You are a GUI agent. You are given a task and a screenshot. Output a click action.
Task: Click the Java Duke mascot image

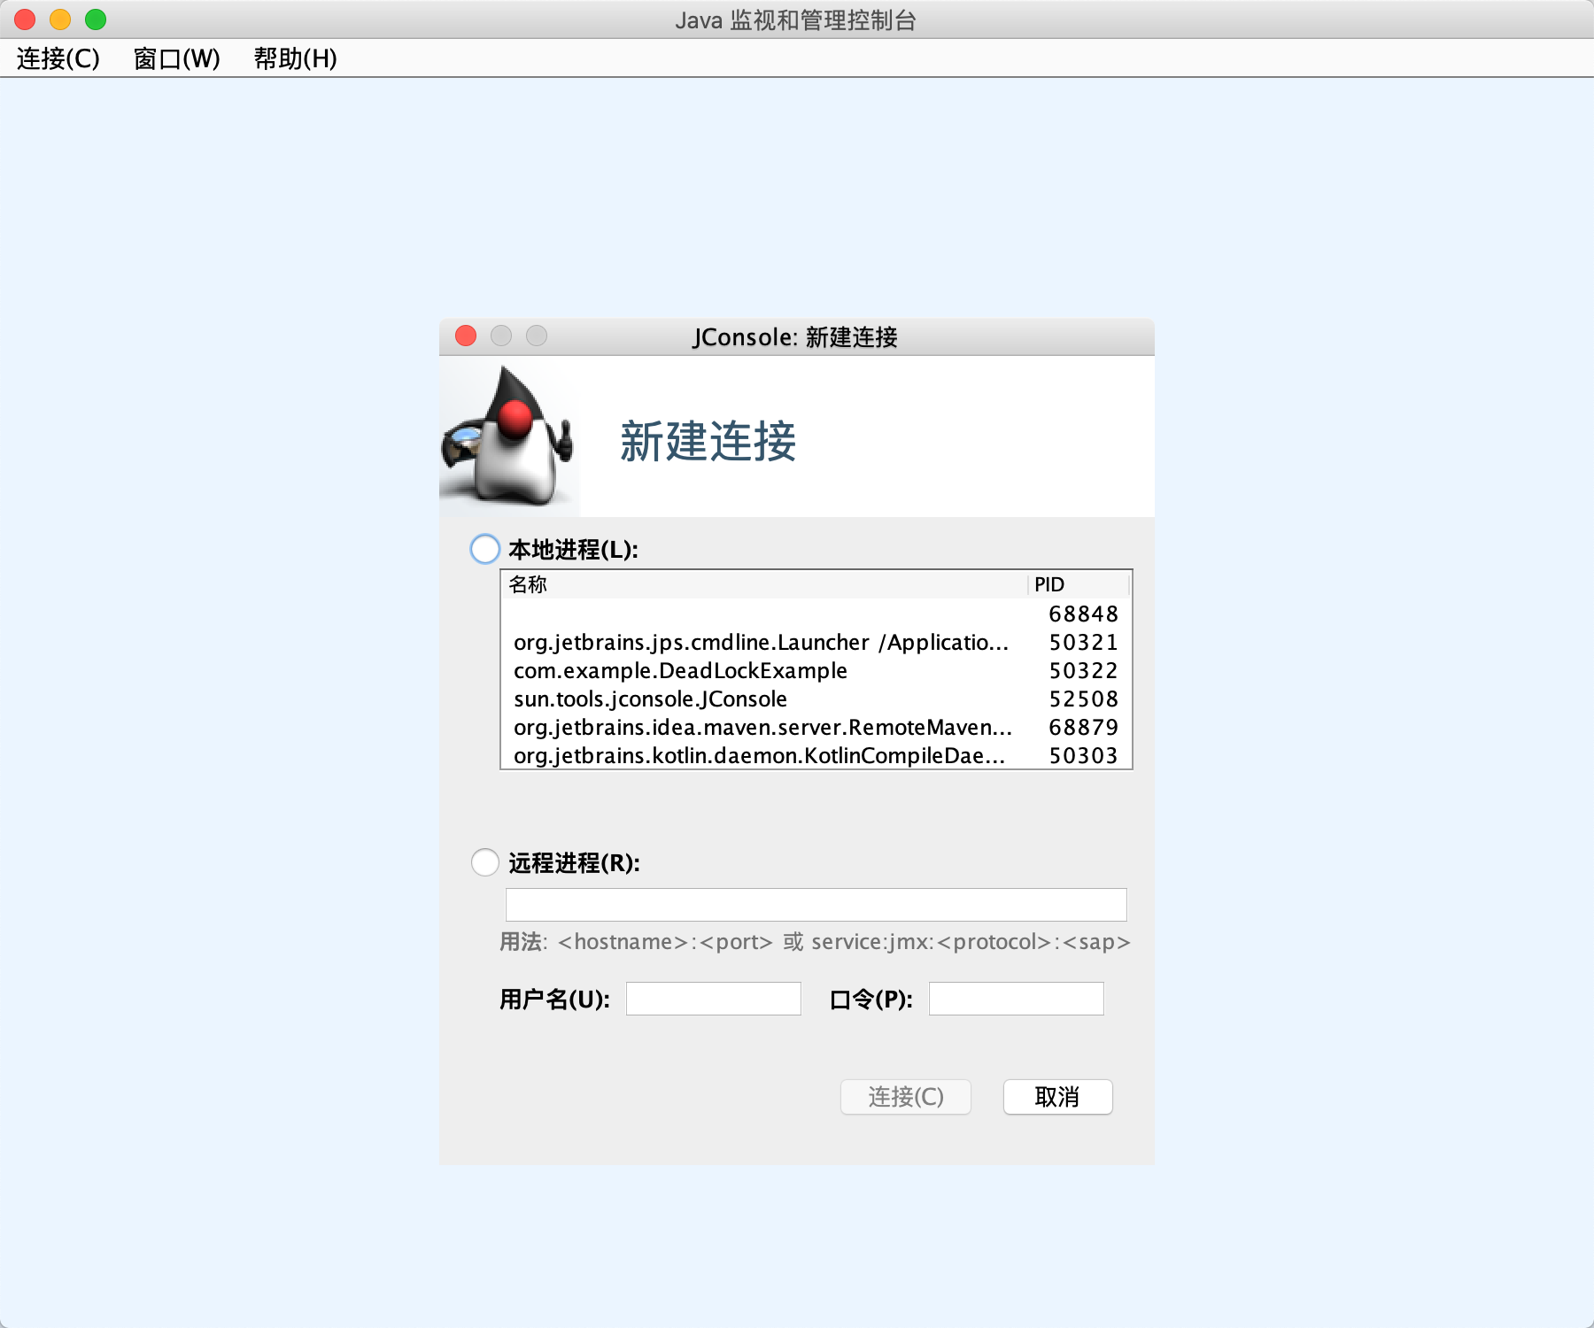point(509,436)
